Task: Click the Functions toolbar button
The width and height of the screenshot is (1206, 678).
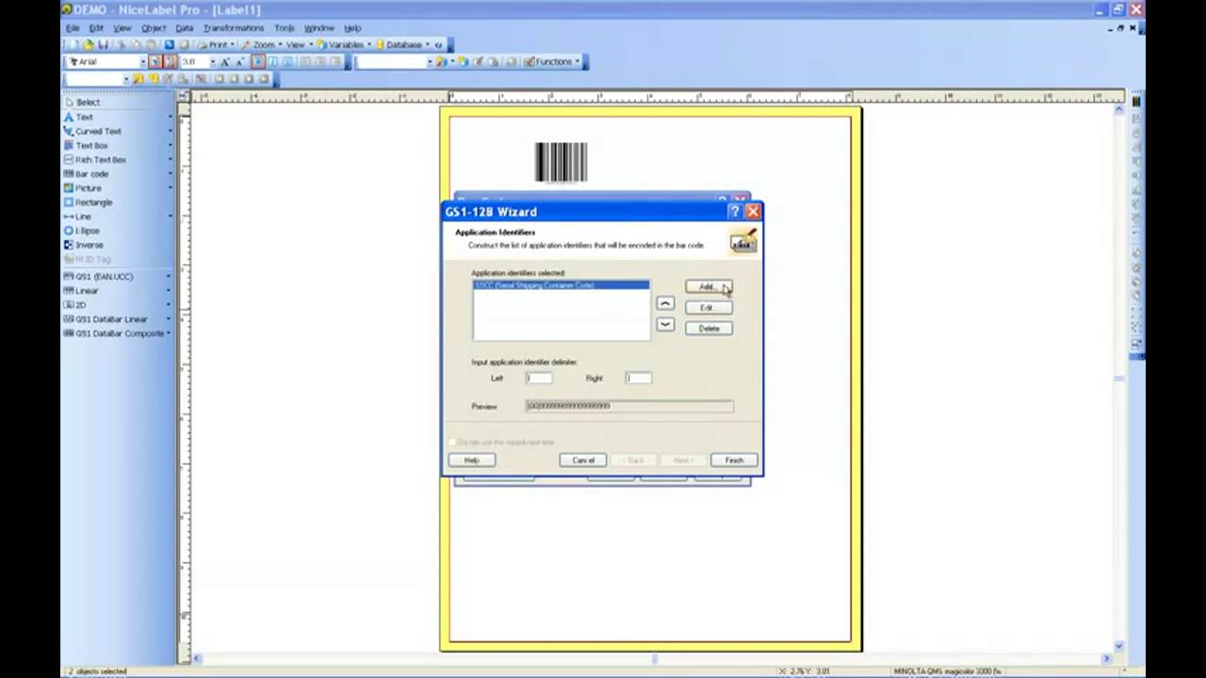Action: [x=548, y=61]
